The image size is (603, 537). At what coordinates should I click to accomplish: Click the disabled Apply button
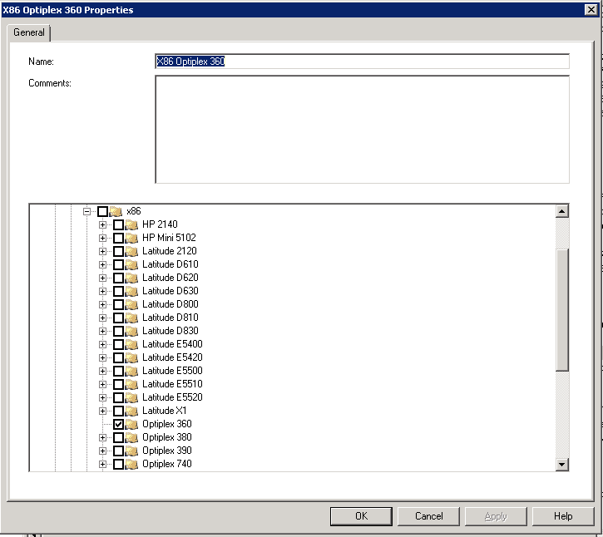pyautogui.click(x=496, y=516)
